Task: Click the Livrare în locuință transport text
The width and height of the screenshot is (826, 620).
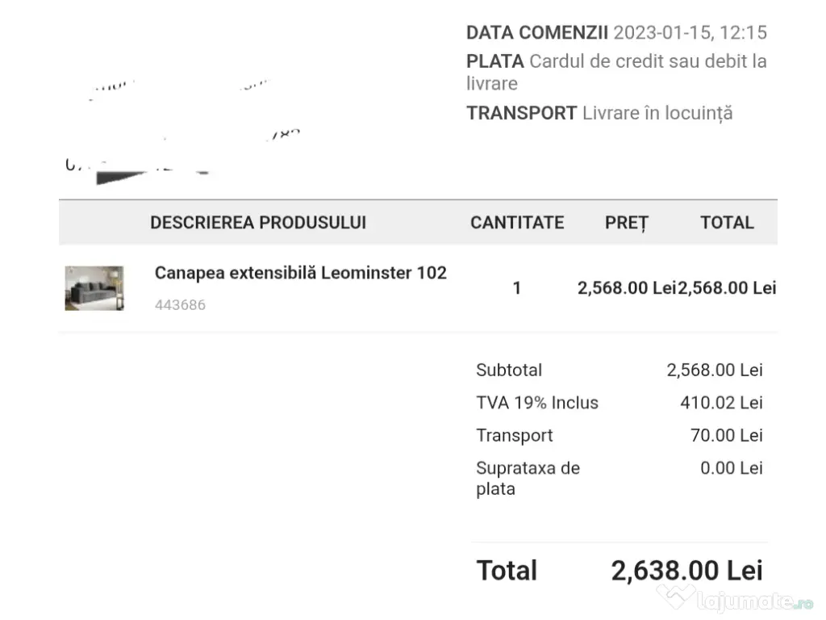Action: (x=657, y=113)
